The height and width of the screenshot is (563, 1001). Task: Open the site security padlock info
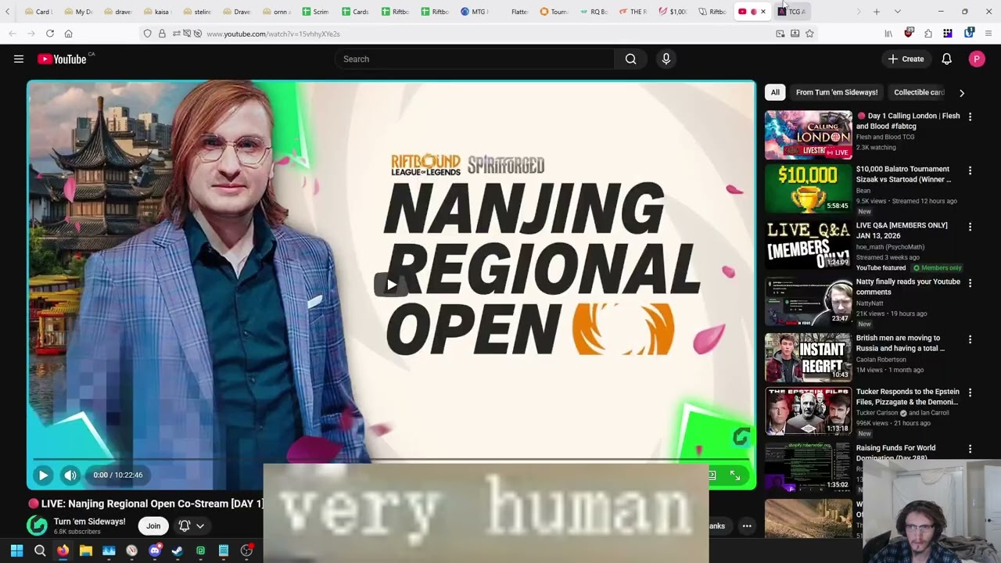[x=162, y=34]
